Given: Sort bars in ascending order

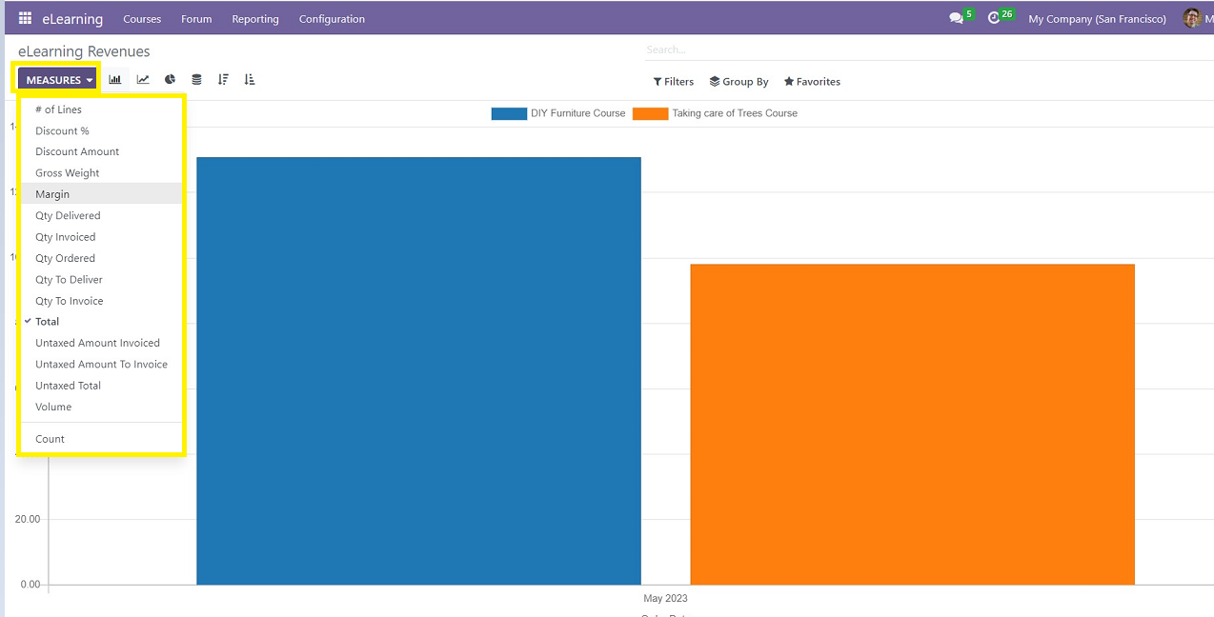Looking at the screenshot, I should (250, 80).
